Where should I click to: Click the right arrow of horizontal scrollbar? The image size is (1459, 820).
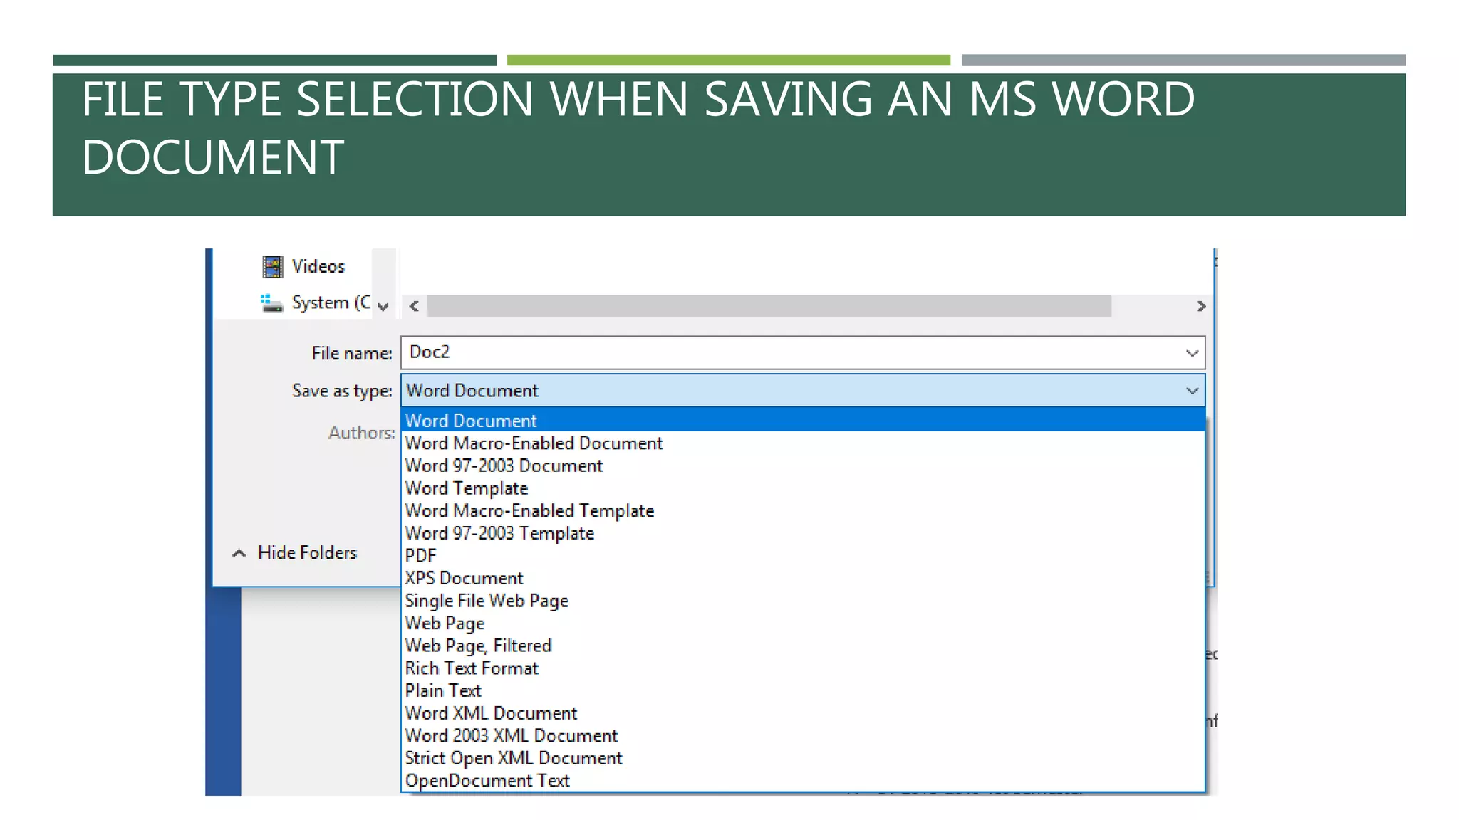(1200, 306)
